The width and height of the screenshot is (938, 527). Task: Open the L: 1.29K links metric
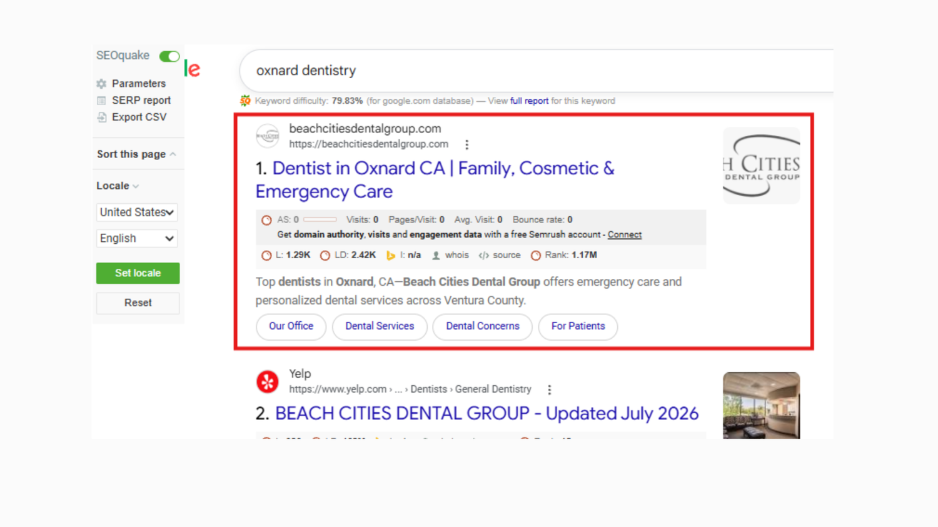point(286,255)
